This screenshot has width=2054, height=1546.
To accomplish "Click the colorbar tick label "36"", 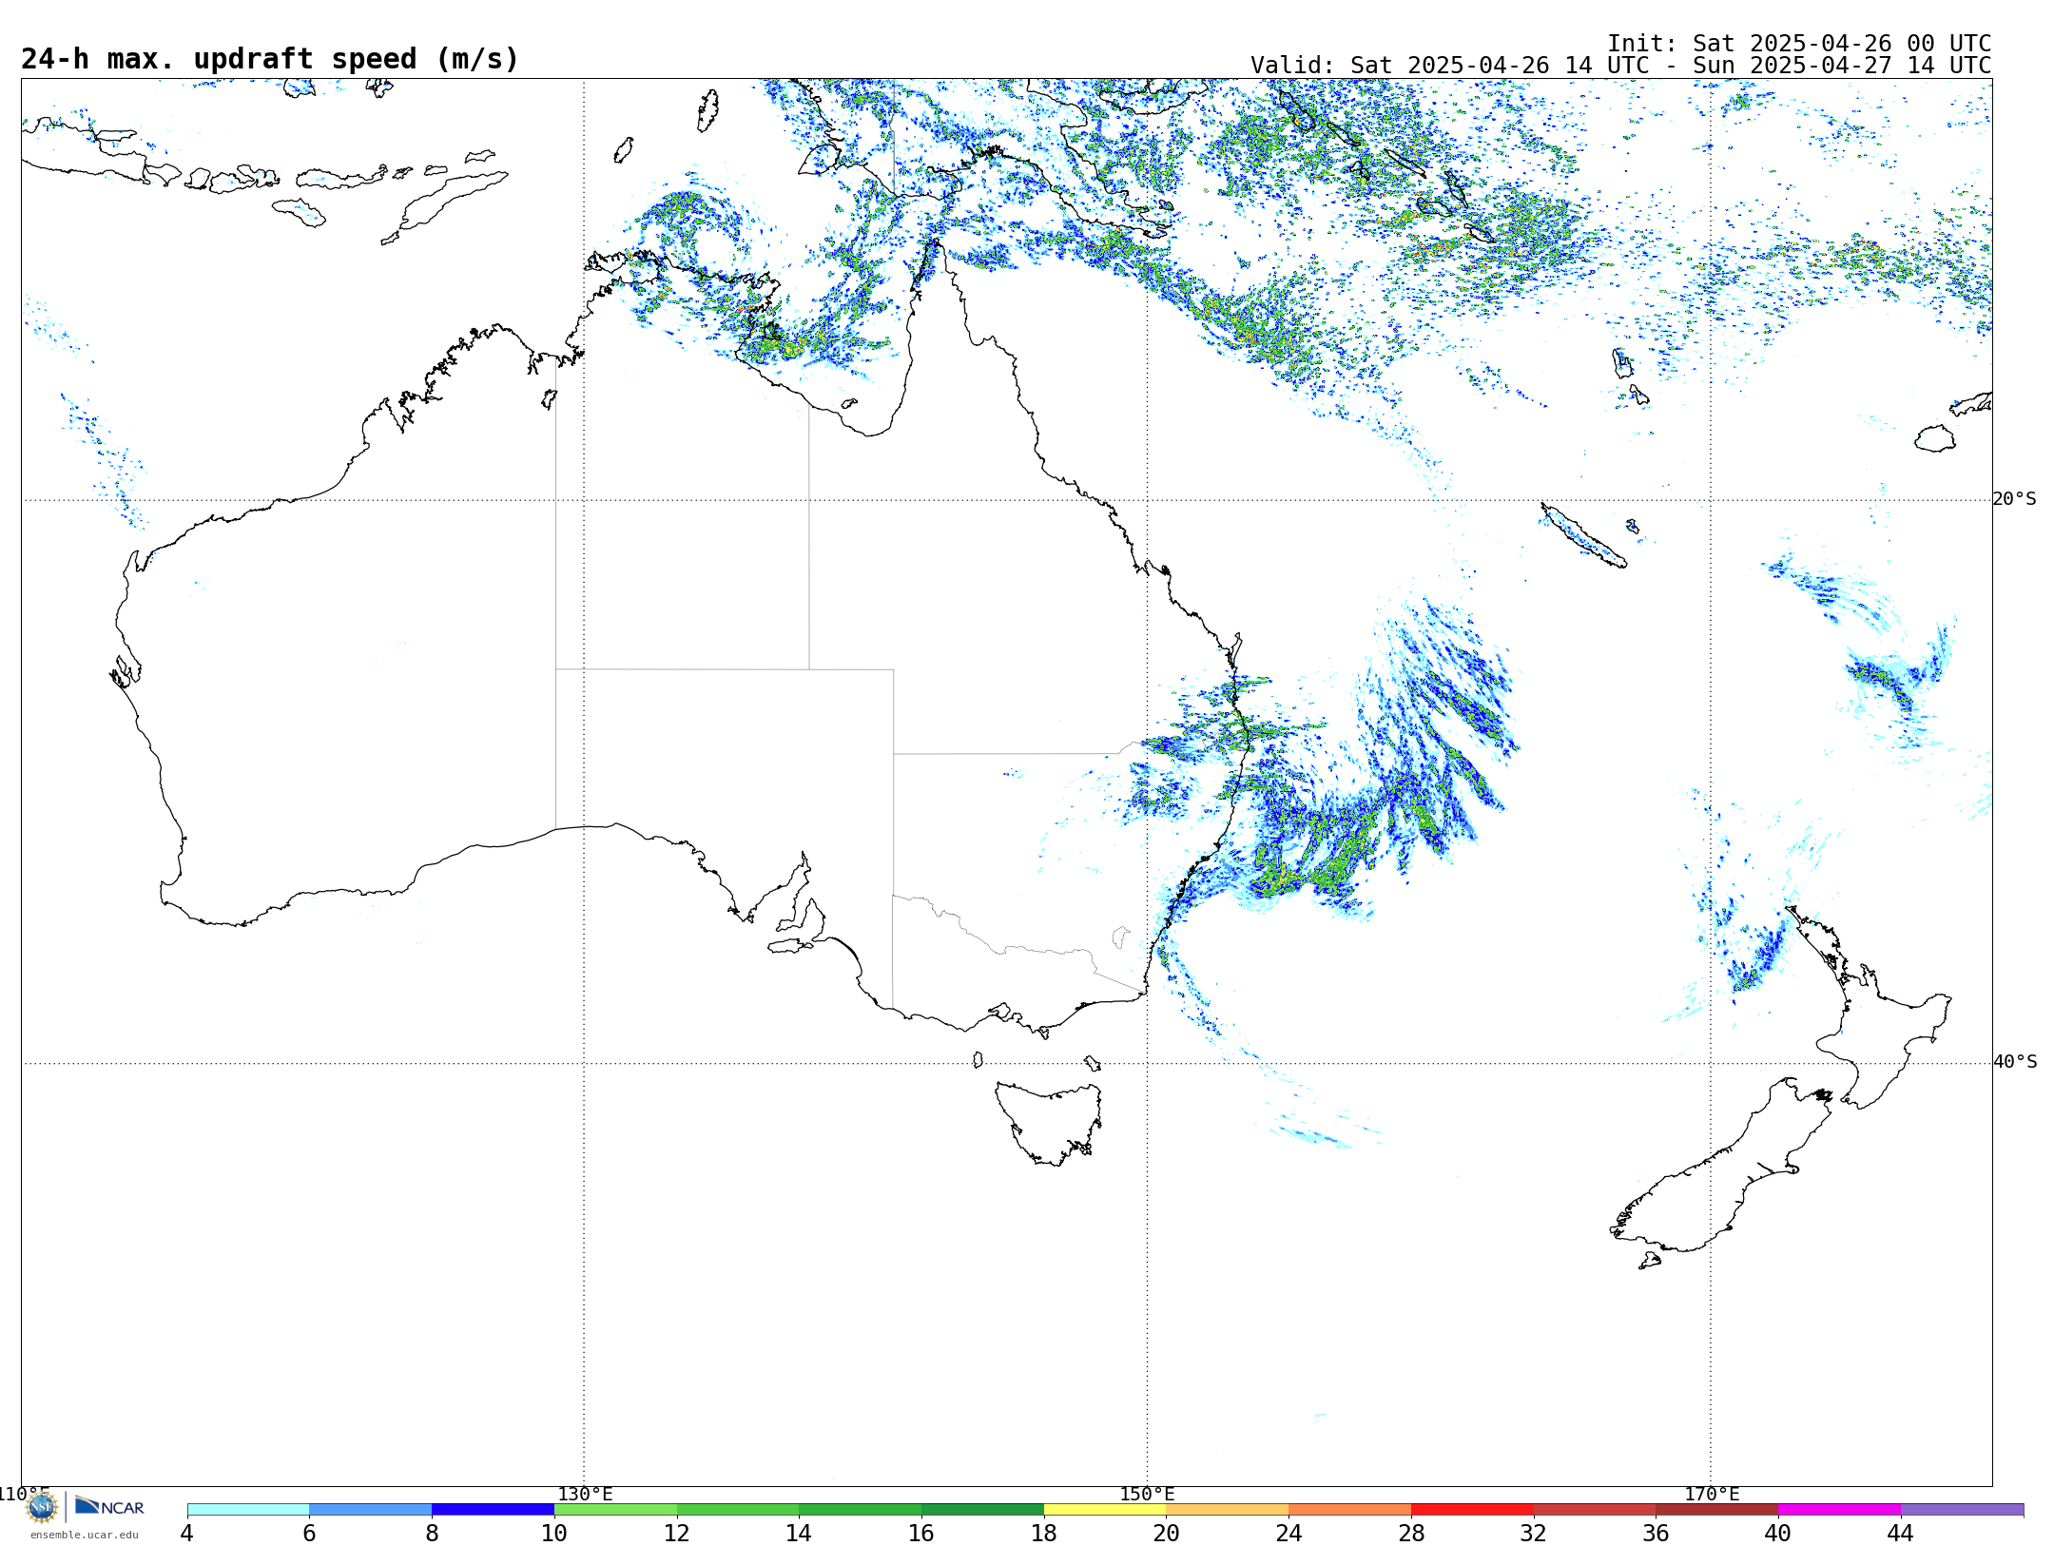I will [1656, 1533].
